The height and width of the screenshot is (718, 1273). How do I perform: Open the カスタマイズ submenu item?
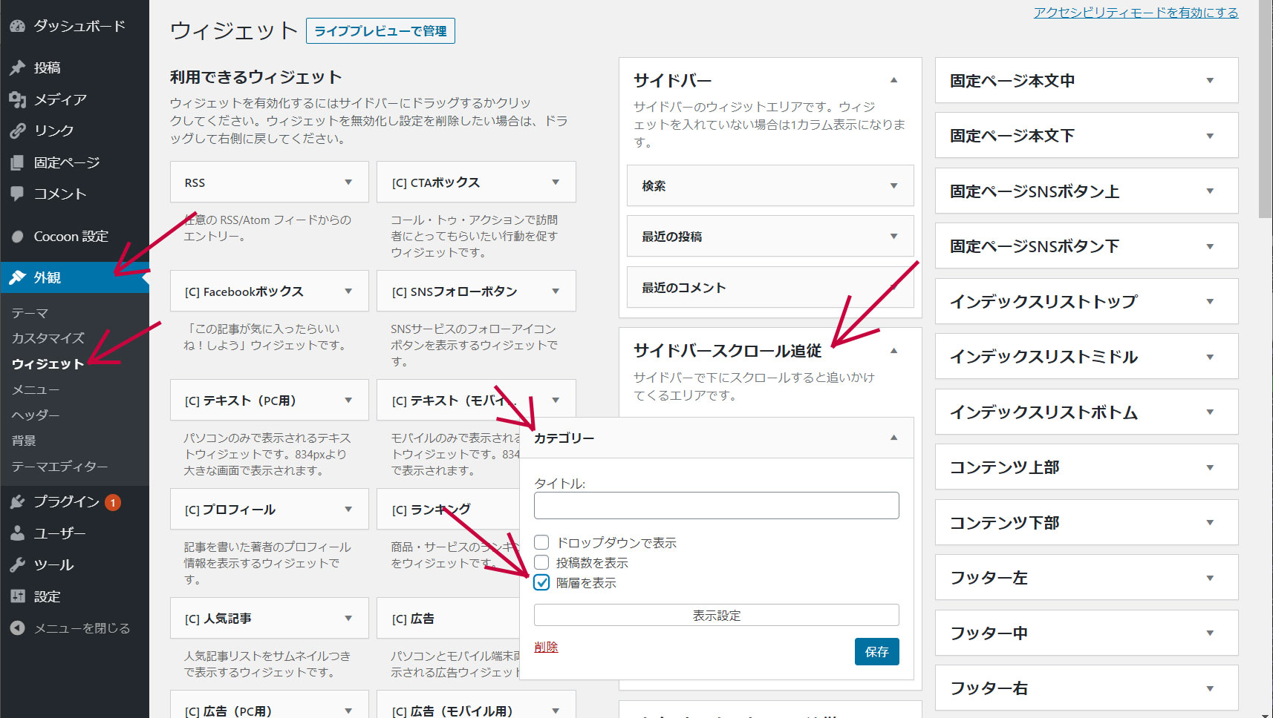pyautogui.click(x=48, y=338)
